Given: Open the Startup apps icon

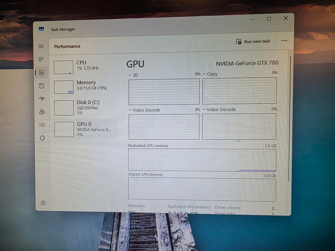Looking at the screenshot, I should (42, 99).
